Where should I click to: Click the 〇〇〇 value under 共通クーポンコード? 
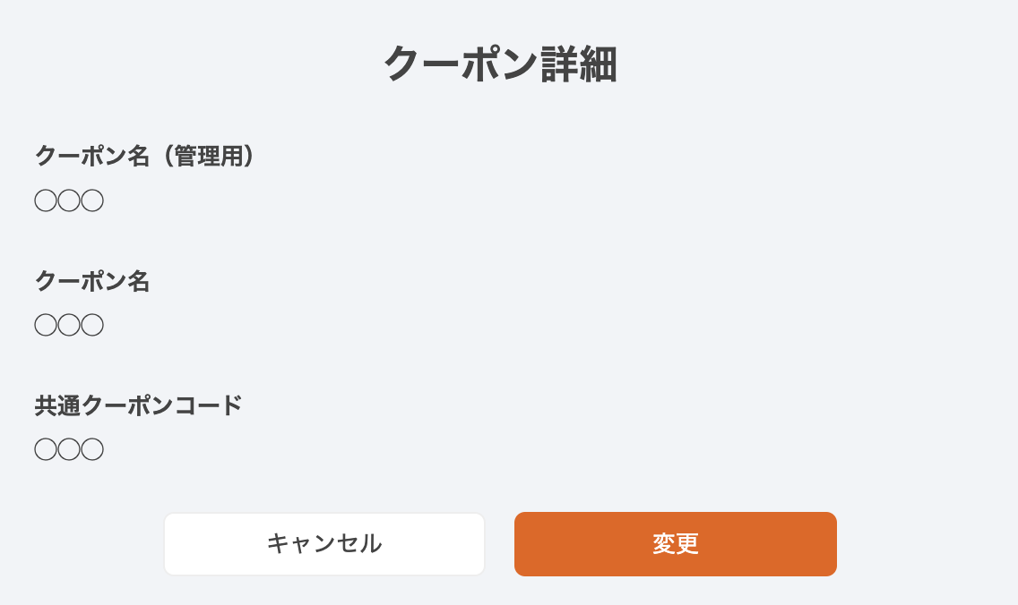point(69,448)
